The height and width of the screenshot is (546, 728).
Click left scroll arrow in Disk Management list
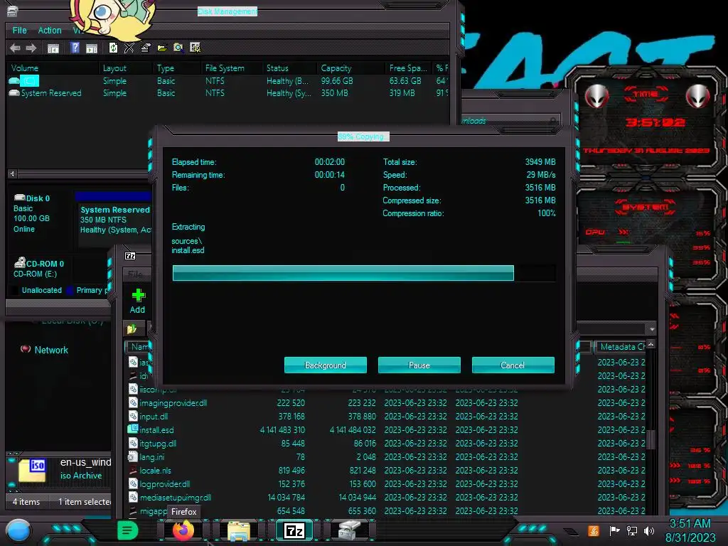click(13, 173)
